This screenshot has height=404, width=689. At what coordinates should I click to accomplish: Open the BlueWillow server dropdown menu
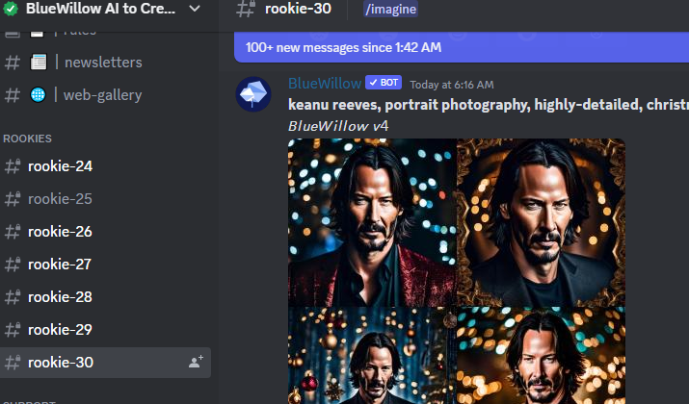(195, 9)
